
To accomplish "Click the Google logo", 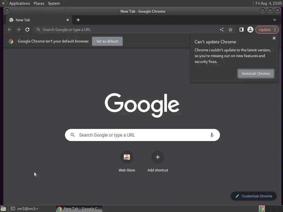I will pyautogui.click(x=142, y=105).
